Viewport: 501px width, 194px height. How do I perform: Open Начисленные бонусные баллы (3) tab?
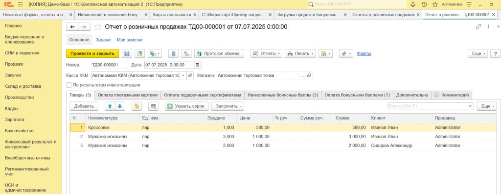[x=283, y=95]
